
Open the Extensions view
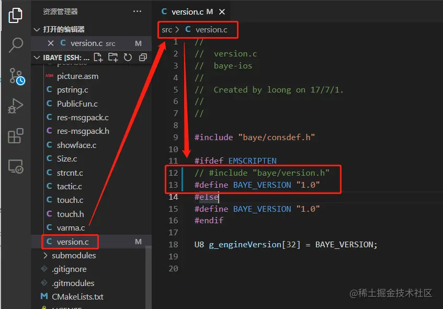tap(16, 136)
